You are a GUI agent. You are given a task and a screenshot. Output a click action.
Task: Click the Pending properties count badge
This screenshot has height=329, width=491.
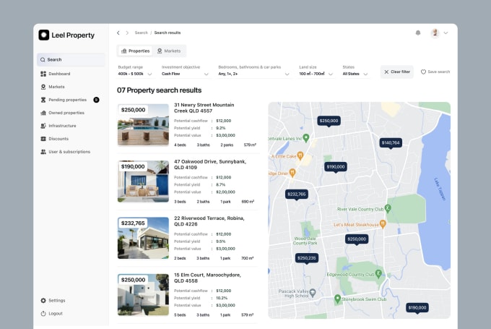click(x=97, y=100)
